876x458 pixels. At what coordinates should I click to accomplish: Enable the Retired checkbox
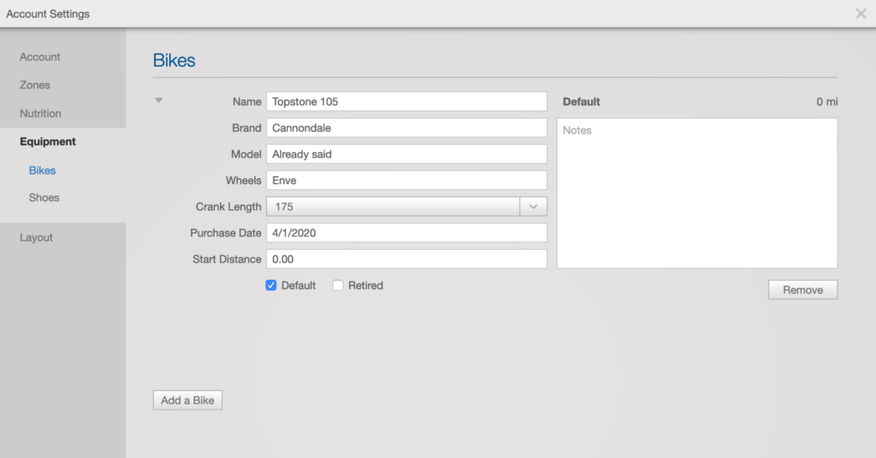[x=338, y=285]
